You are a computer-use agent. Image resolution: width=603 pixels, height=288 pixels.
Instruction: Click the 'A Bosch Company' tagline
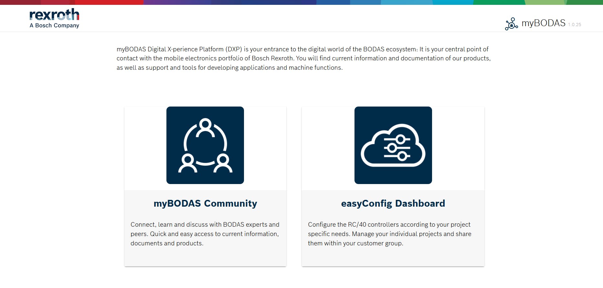click(54, 26)
